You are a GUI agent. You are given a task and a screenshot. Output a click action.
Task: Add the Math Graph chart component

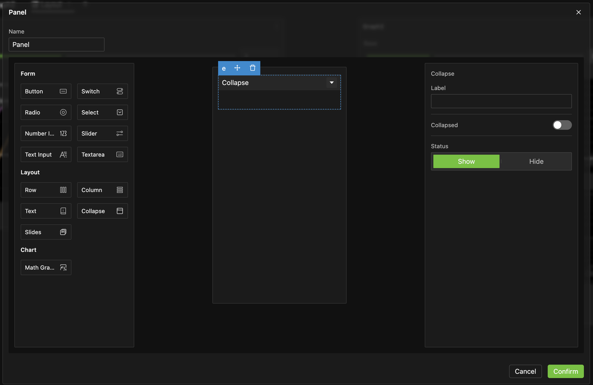point(46,268)
